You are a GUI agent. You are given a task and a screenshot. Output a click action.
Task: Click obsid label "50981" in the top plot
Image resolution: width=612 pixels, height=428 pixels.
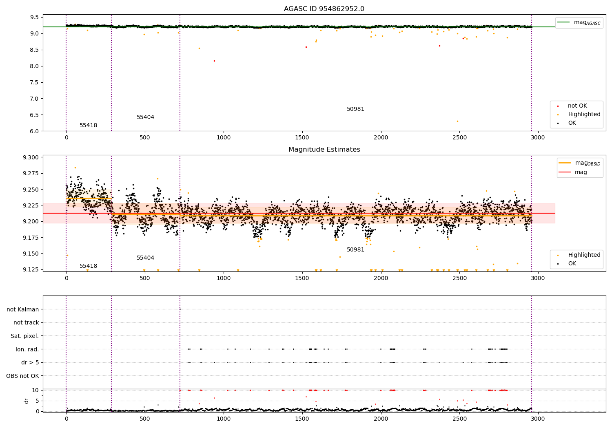355,109
